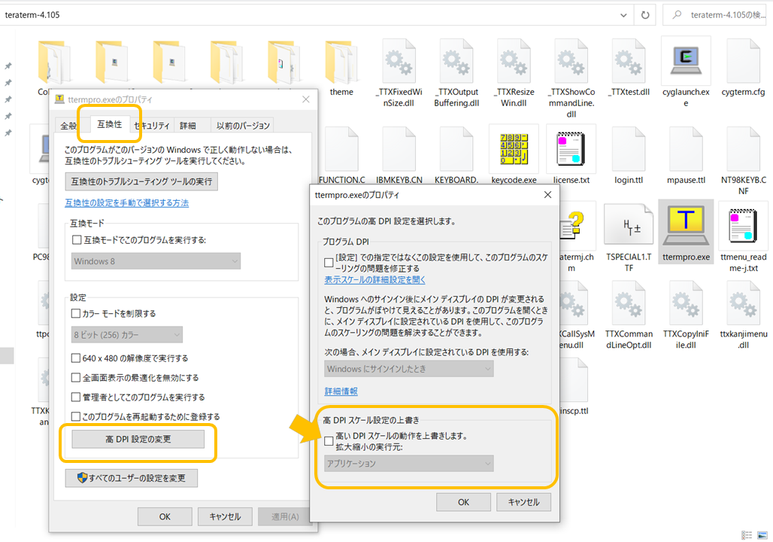Click the 高 DPI 設定の変更 button
The image size is (773, 542).
[x=138, y=439]
